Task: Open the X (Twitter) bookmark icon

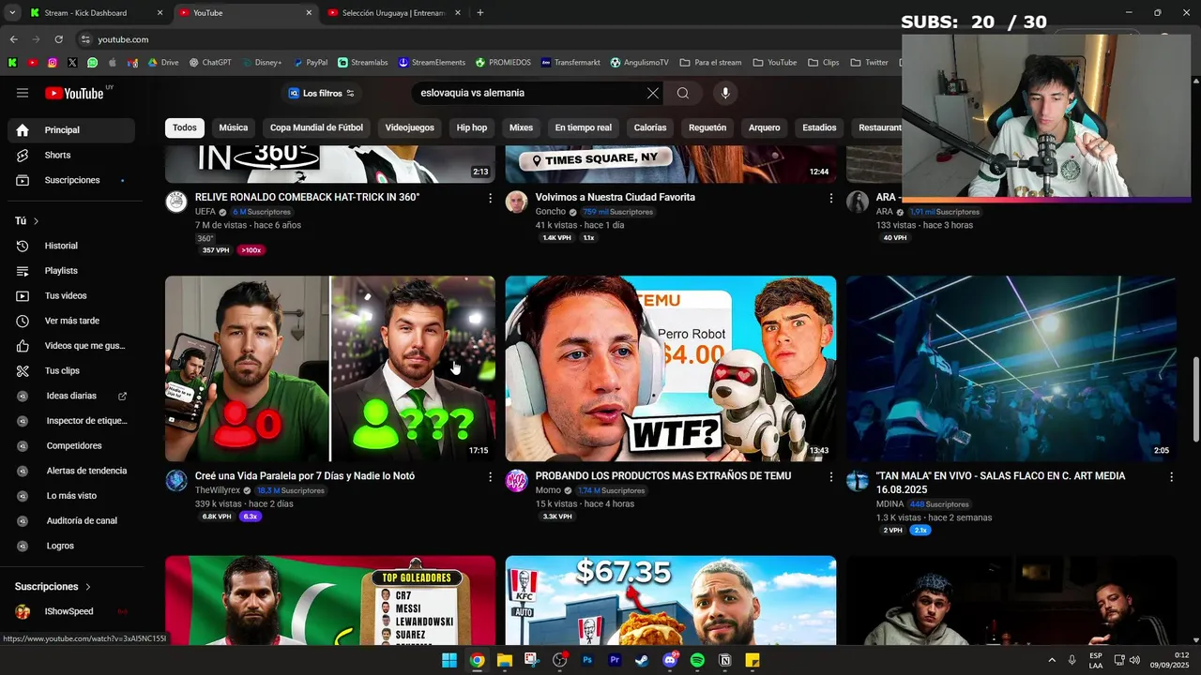Action: tap(72, 63)
